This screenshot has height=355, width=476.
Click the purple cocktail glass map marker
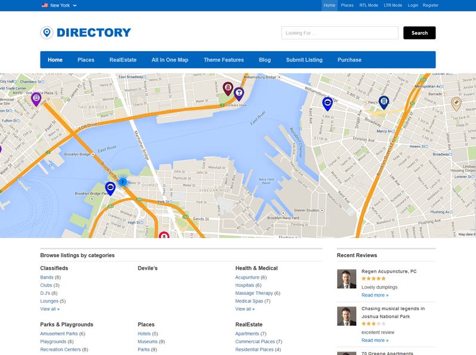tap(239, 94)
